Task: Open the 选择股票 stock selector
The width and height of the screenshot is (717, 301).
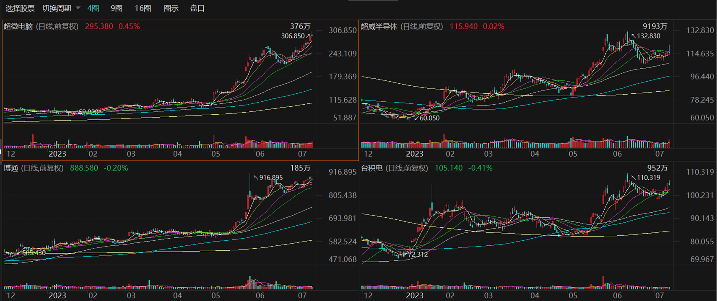Action: click(x=20, y=8)
